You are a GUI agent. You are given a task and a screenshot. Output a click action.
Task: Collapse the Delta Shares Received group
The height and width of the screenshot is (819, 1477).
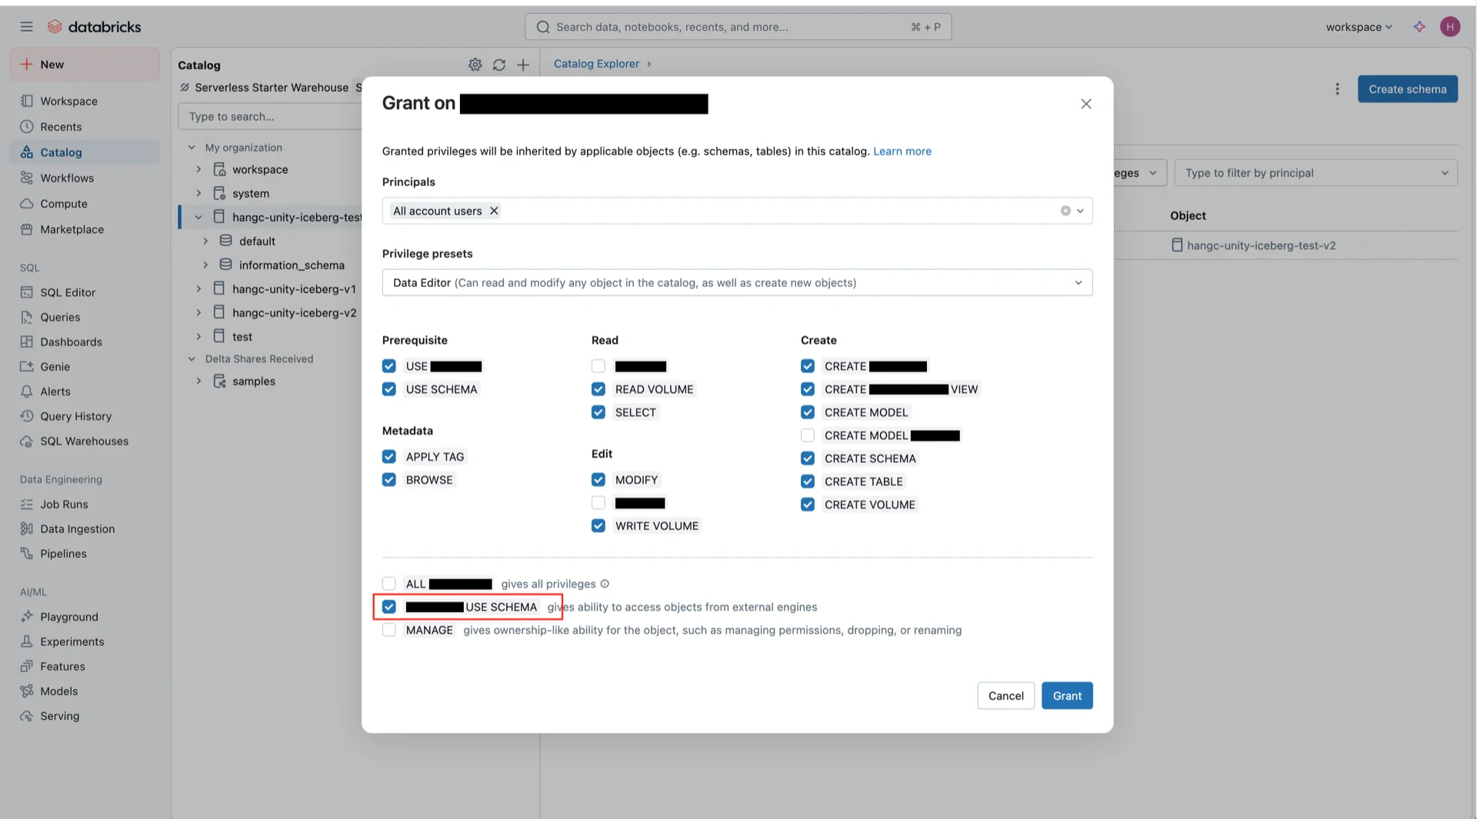[192, 358]
